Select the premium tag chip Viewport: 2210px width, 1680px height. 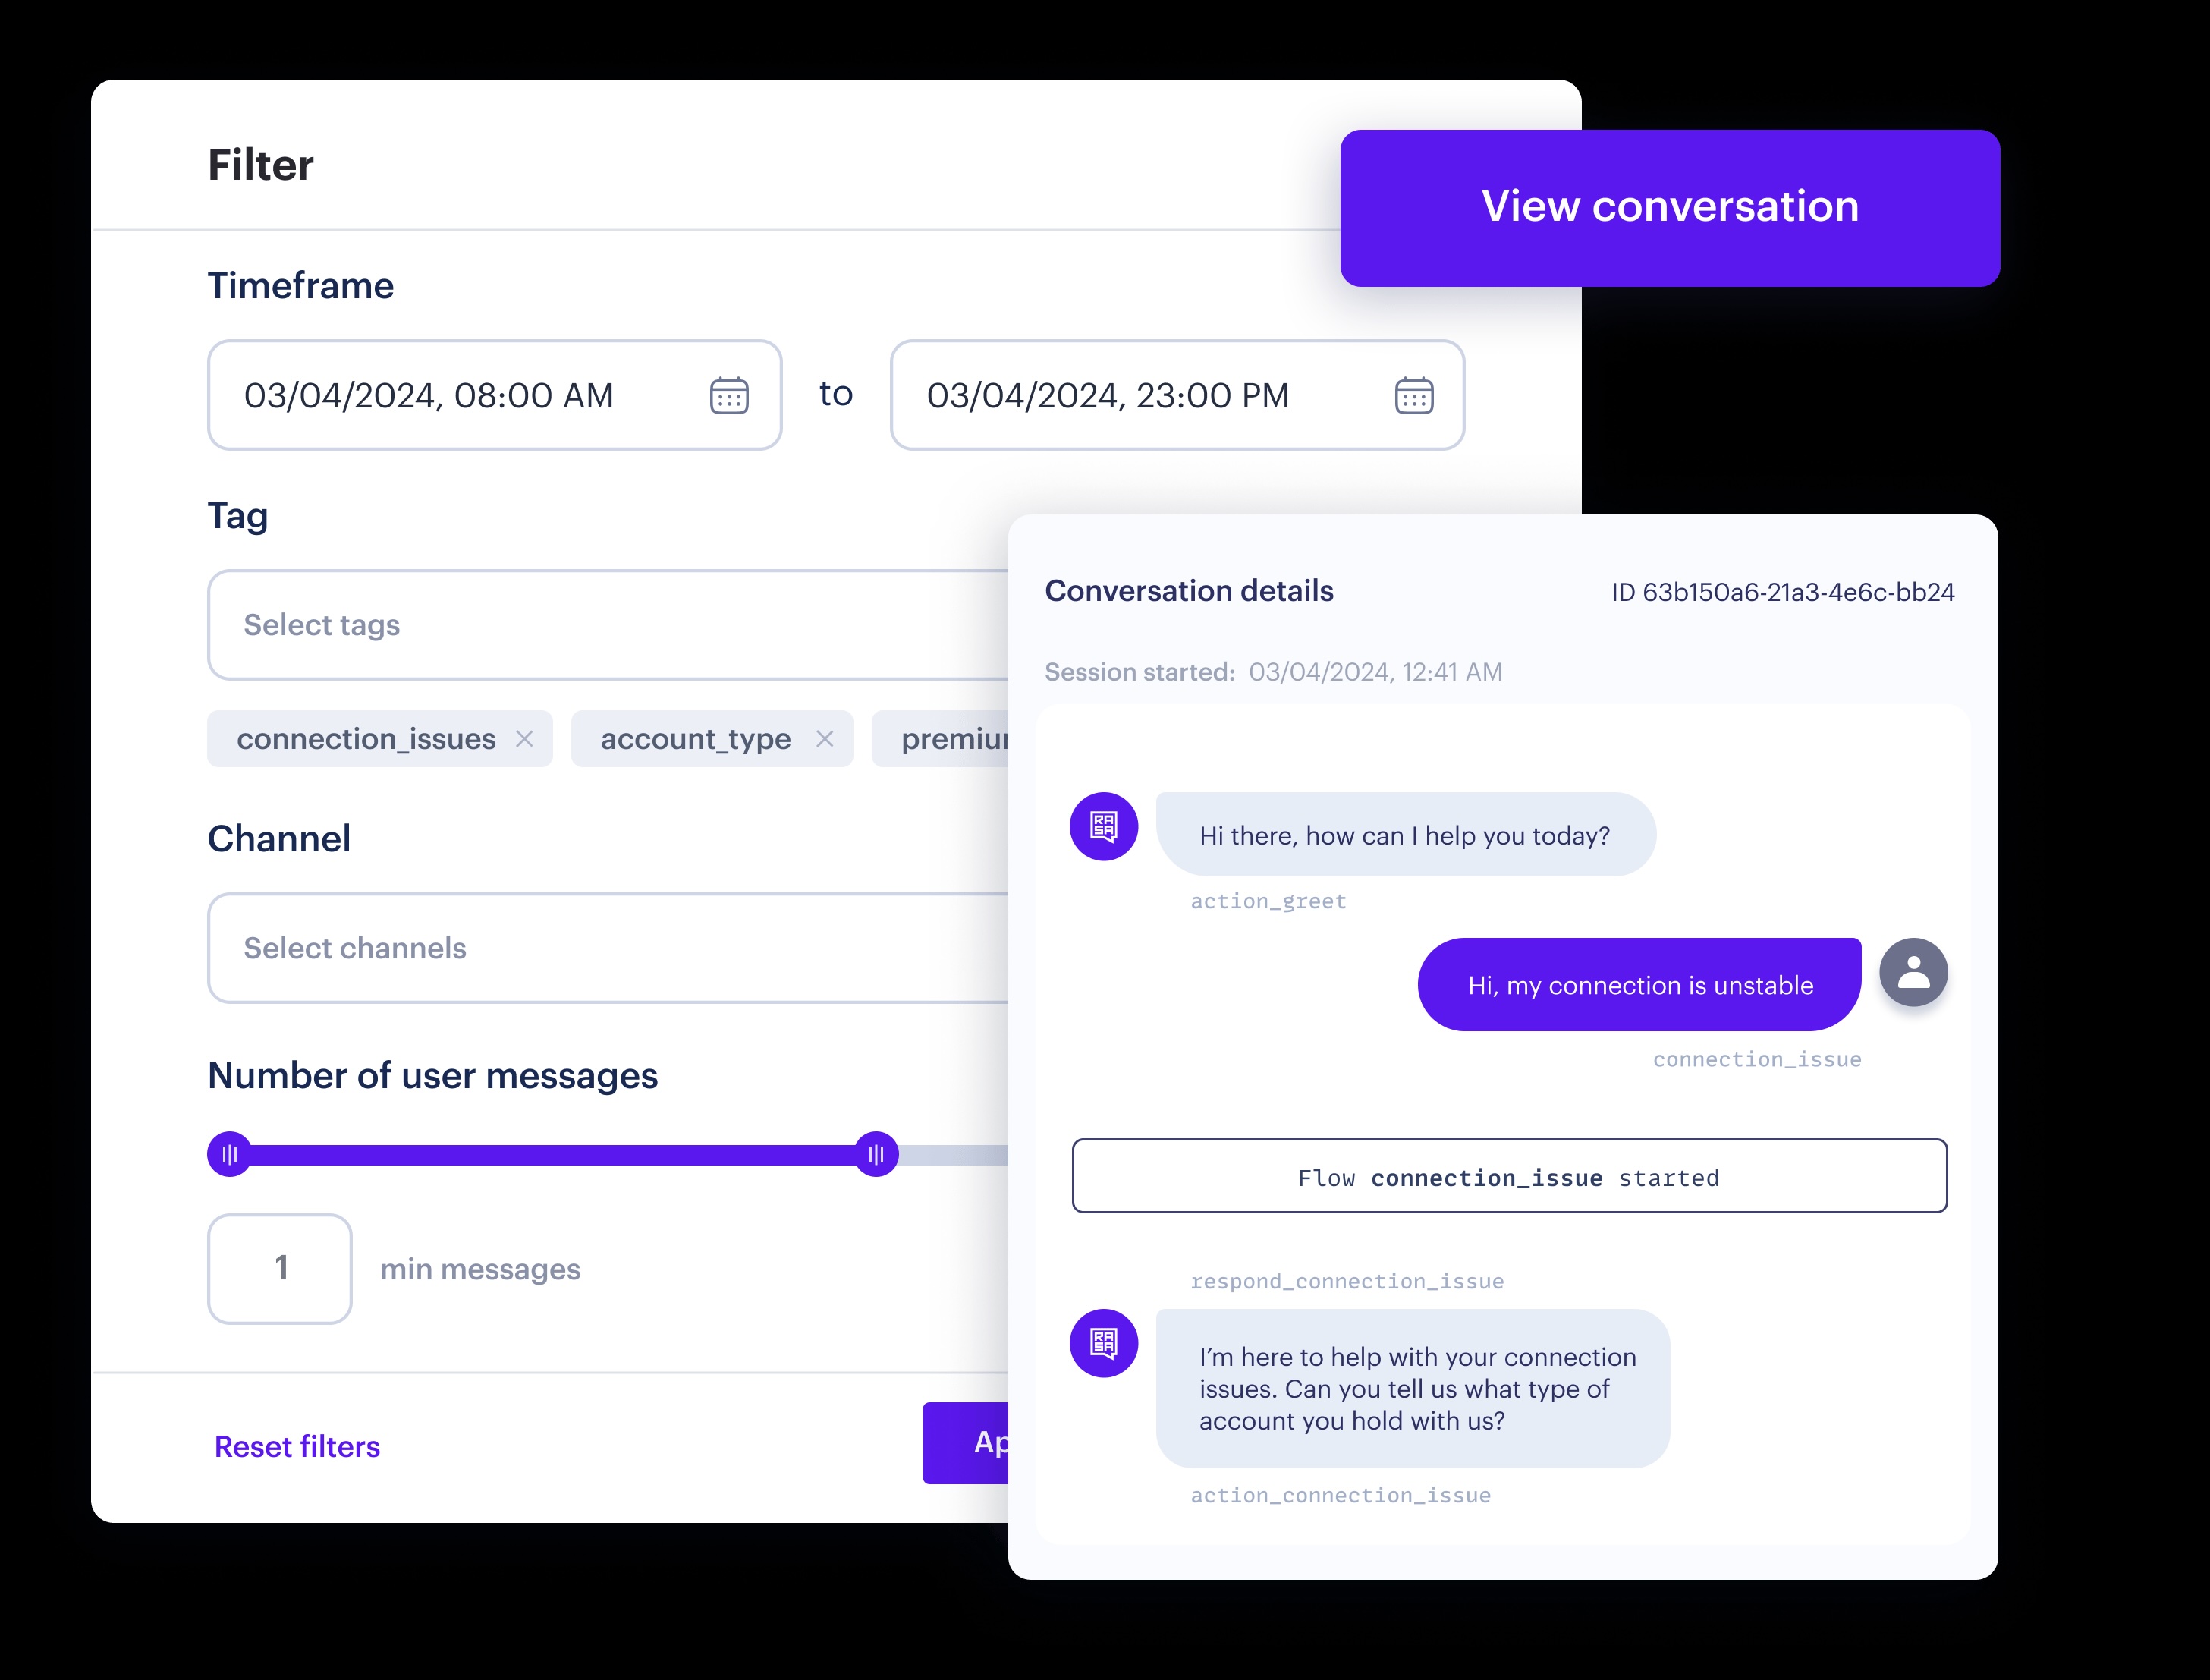[941, 739]
